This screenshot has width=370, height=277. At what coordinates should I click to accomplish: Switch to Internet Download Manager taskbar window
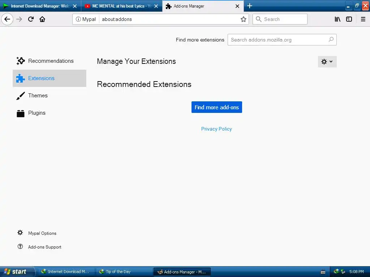coord(66,272)
